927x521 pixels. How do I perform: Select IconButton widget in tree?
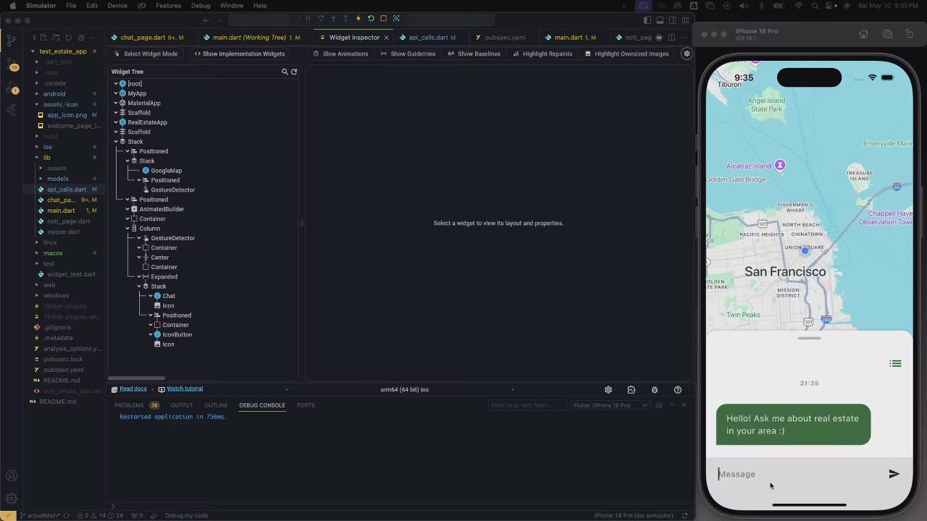(177, 334)
